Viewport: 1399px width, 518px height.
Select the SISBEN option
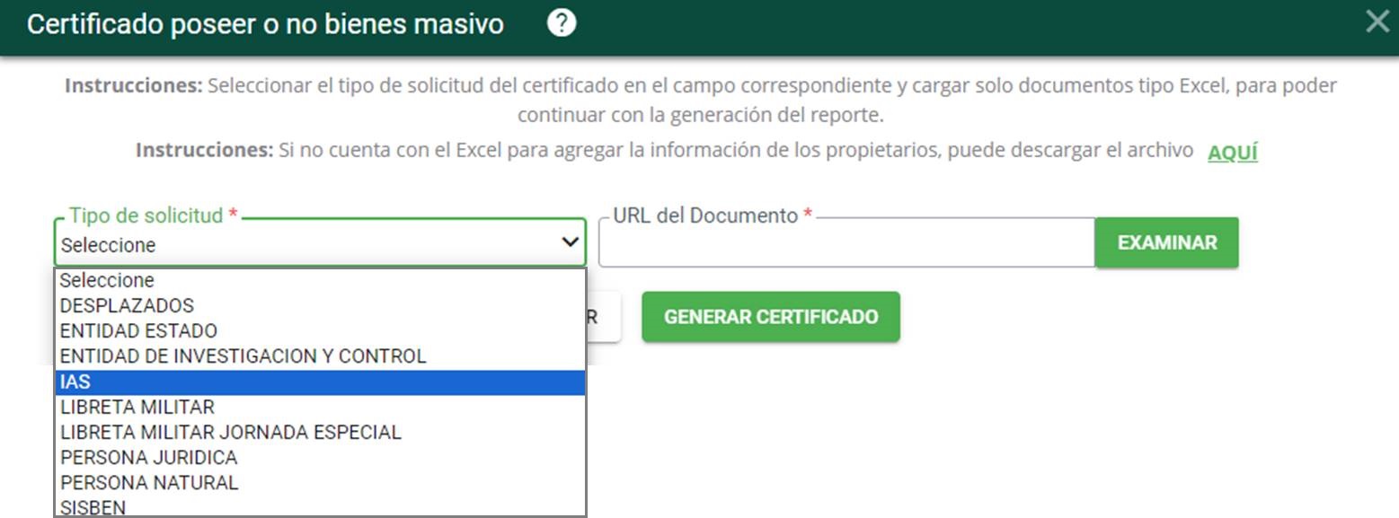tap(93, 507)
